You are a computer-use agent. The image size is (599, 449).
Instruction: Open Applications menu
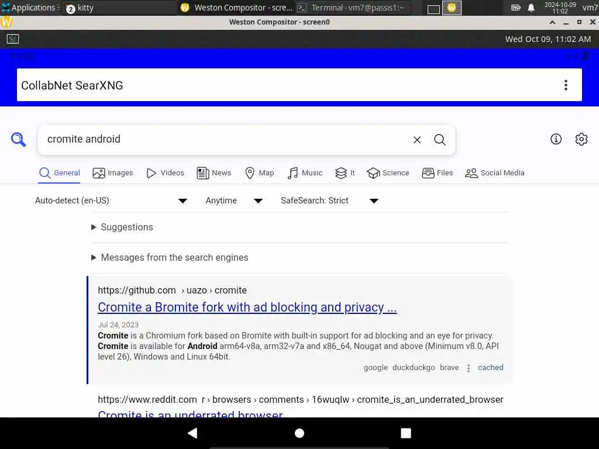(x=30, y=8)
